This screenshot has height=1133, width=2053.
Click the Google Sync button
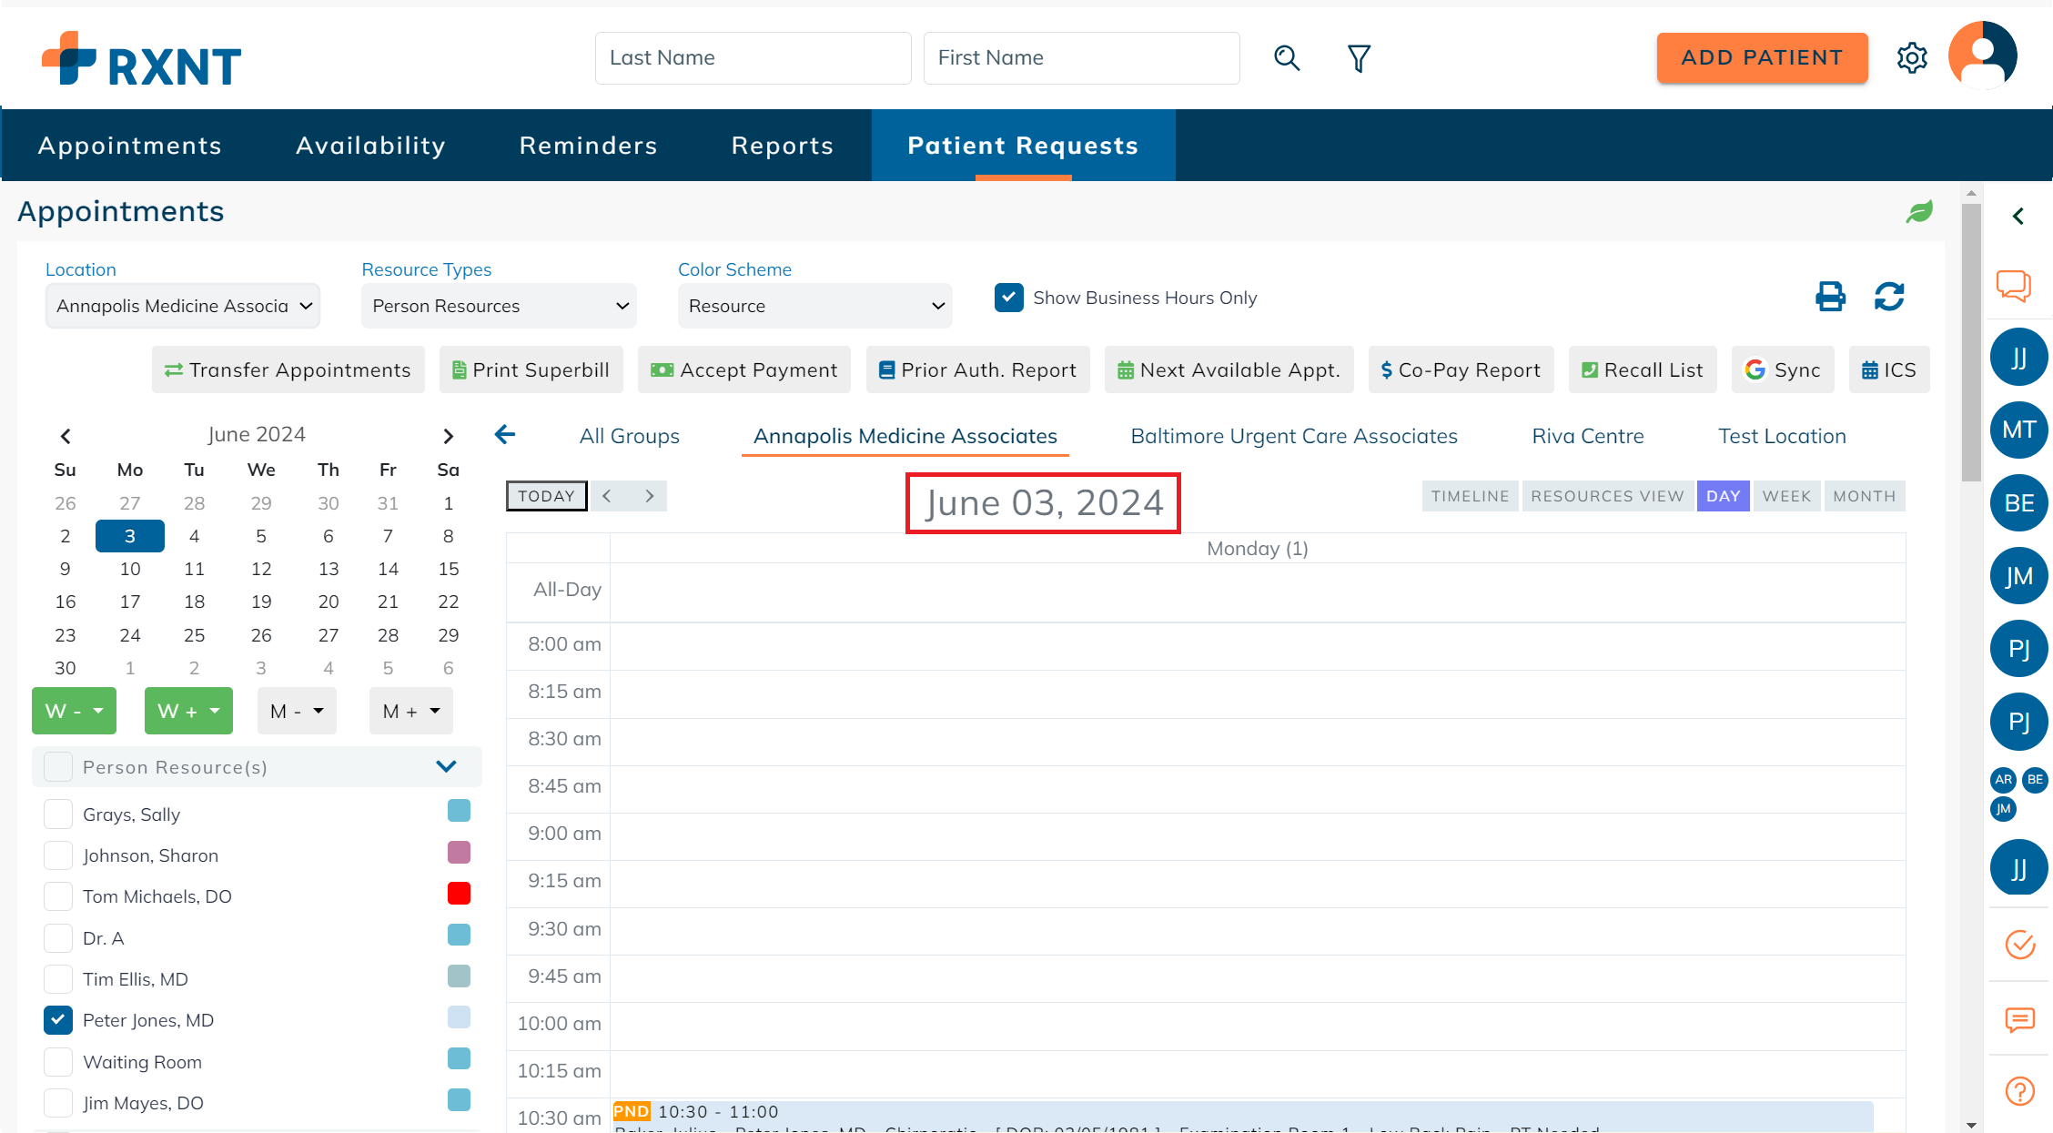(x=1783, y=369)
